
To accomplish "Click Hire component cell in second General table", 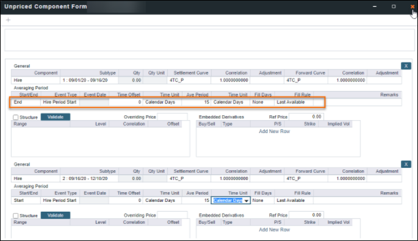I will [36, 179].
